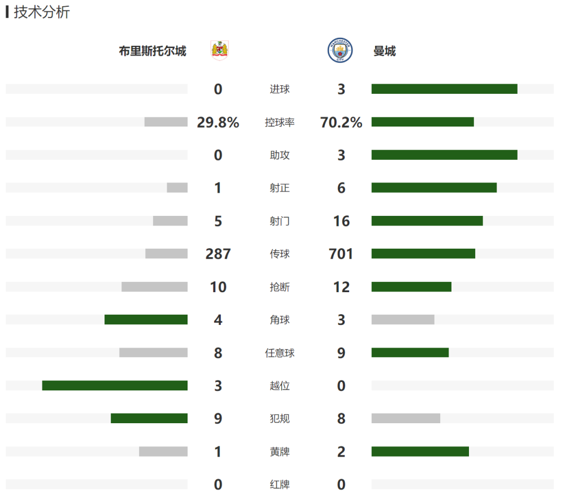
Task: Click Bristol City's green 越位 bar
Action: [115, 385]
